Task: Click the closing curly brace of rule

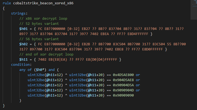Action: coord(4,106)
